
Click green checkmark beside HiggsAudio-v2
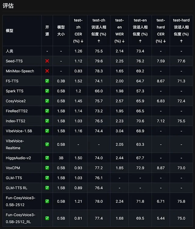point(47,158)
